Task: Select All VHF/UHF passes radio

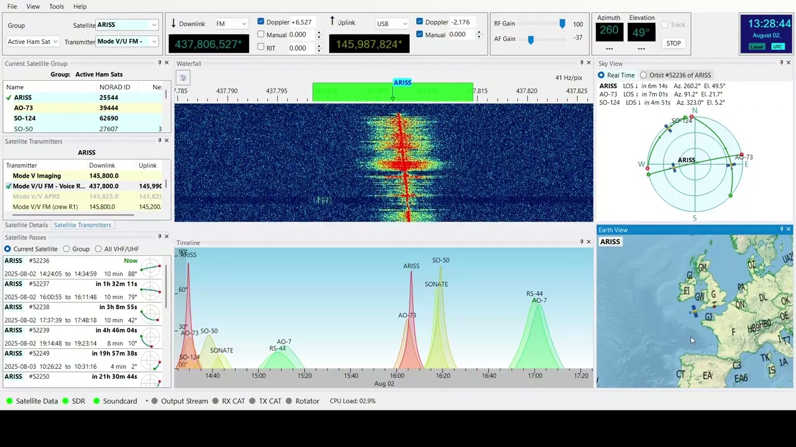Action: pos(98,249)
